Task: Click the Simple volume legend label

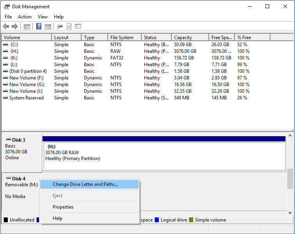Action: tap(211, 220)
